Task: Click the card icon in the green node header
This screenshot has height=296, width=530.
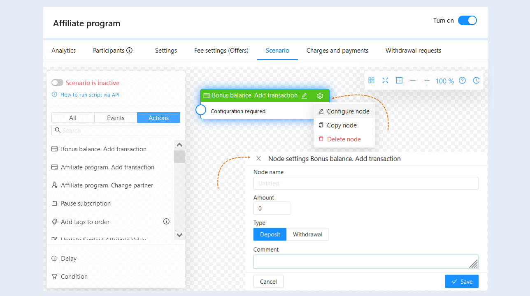Action: coord(207,96)
